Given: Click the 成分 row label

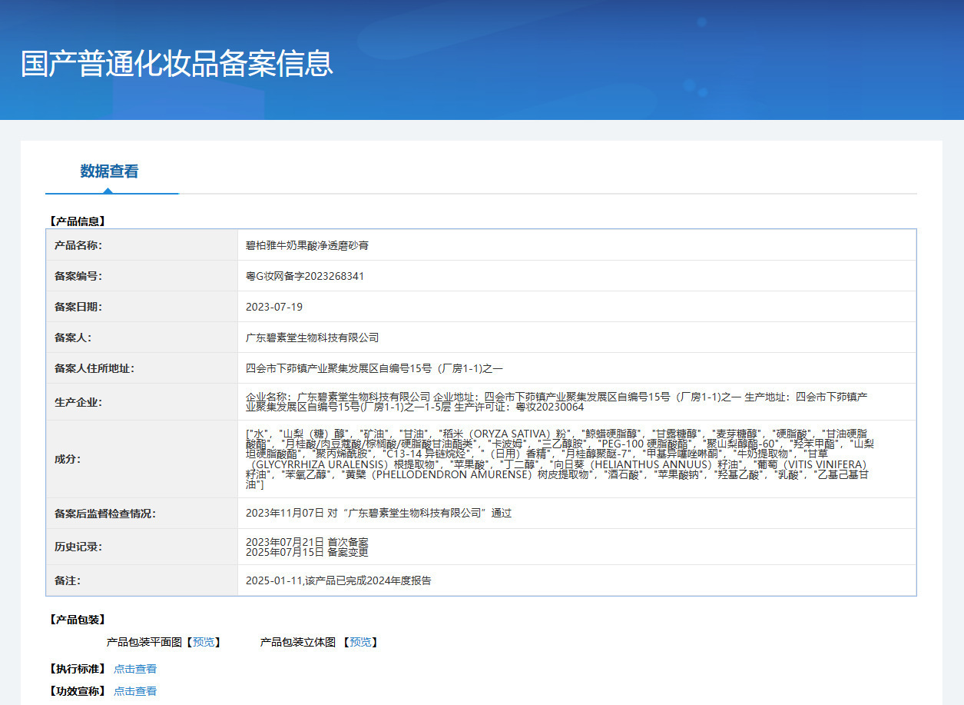Looking at the screenshot, I should tap(68, 459).
